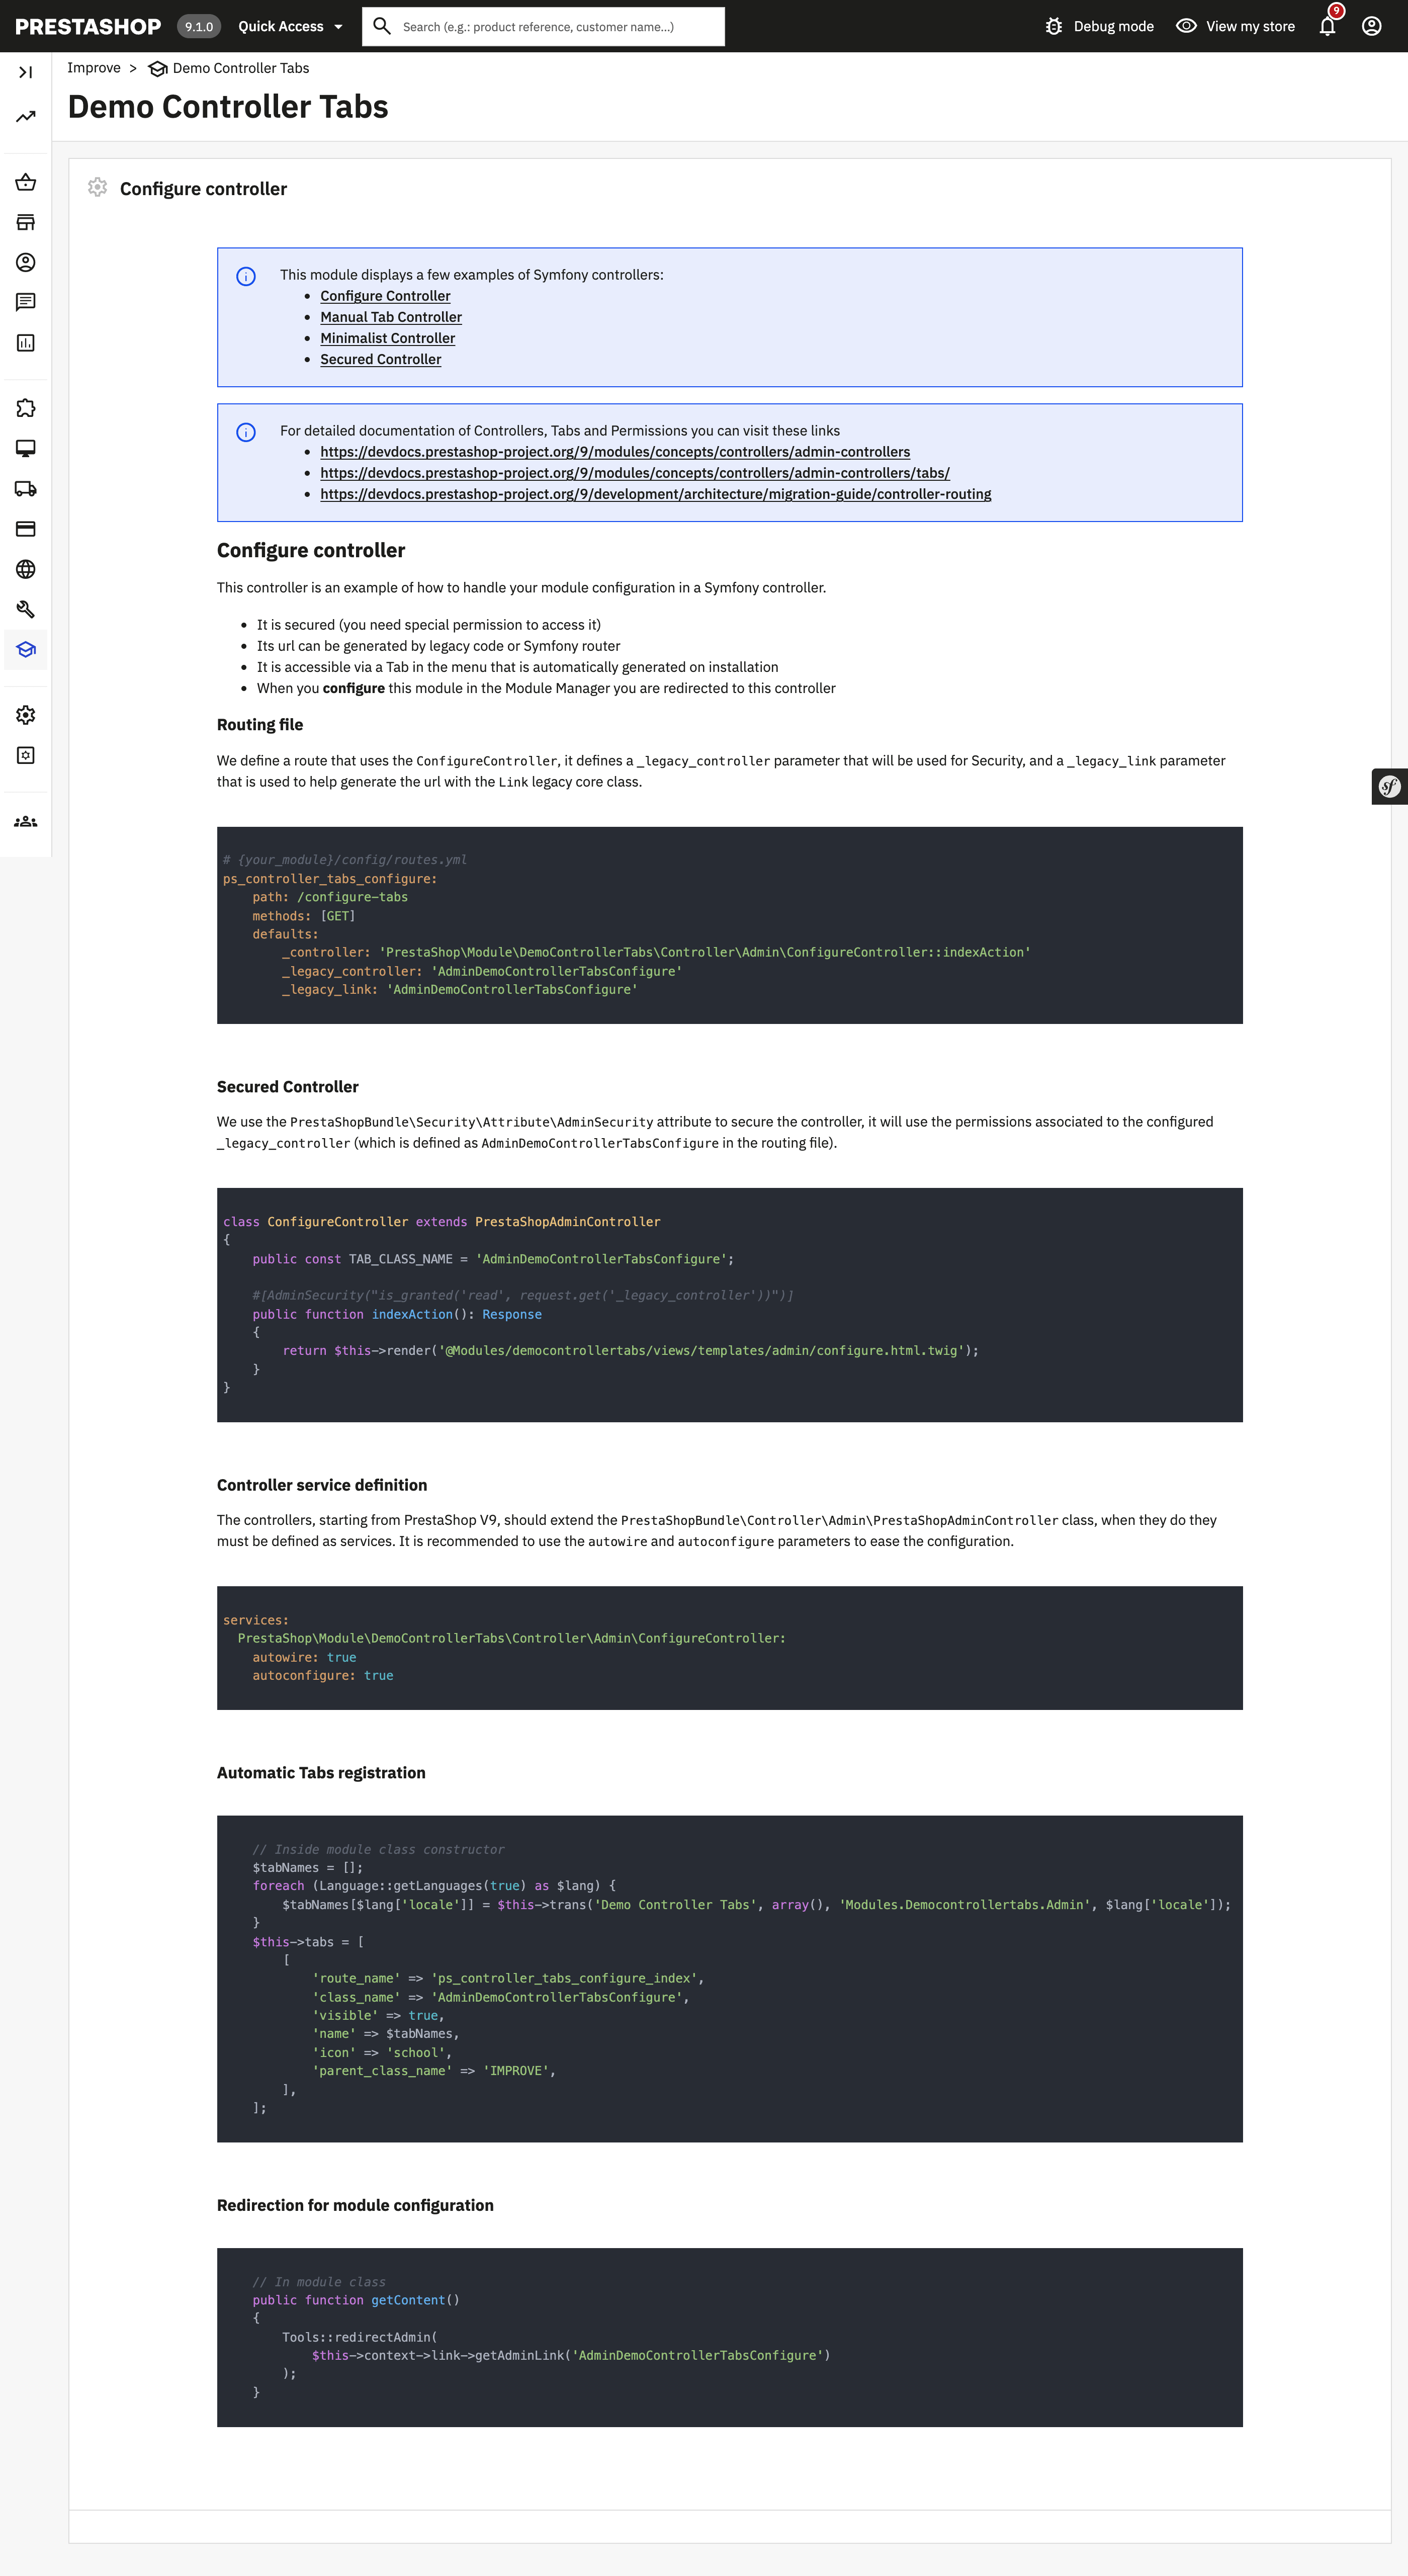Viewport: 1408px width, 2576px height.
Task: Open Orders using the basket icon
Action: tap(26, 182)
